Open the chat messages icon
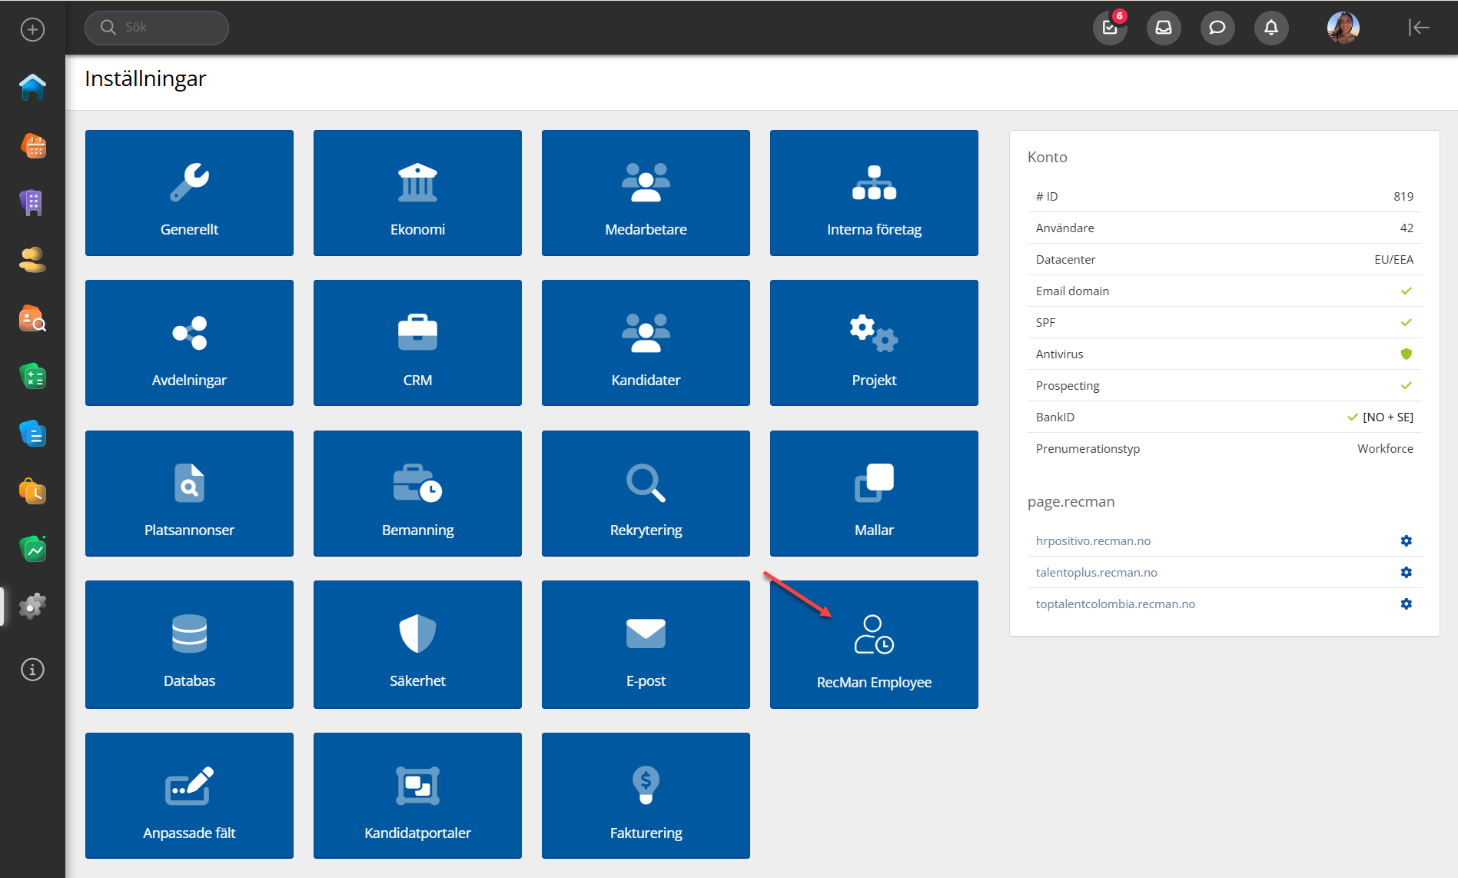 point(1217,28)
